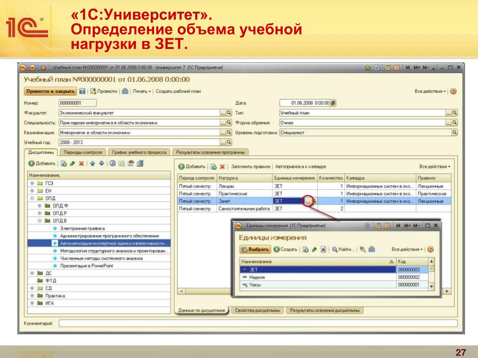Open Все действия in the Единицы измерения window
The width and height of the screenshot is (478, 358).
[407, 249]
